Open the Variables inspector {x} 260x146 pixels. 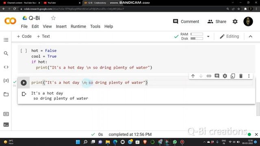coord(6,81)
